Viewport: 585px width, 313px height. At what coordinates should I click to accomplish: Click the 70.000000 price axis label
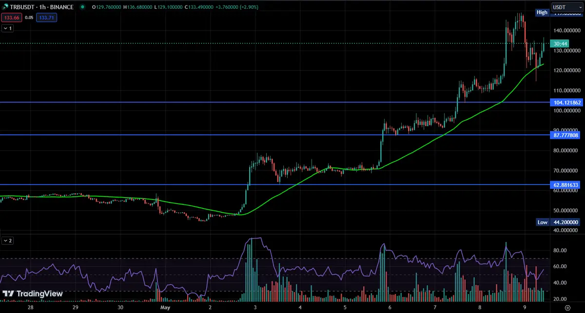tap(566, 171)
